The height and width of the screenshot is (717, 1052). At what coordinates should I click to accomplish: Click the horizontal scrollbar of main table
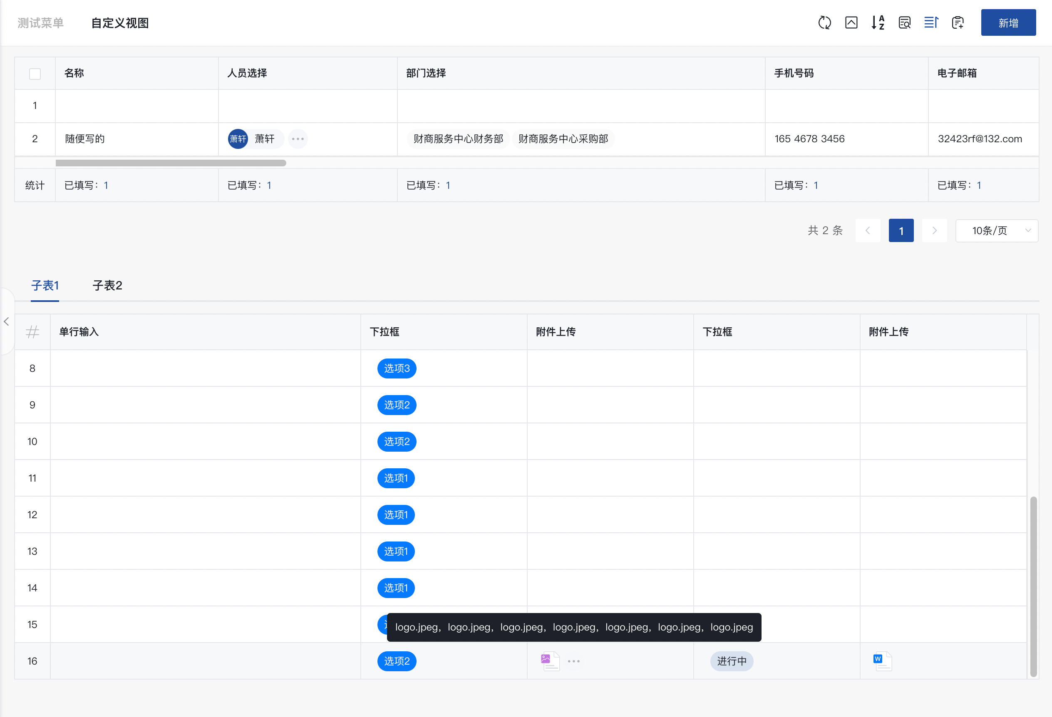click(x=171, y=163)
